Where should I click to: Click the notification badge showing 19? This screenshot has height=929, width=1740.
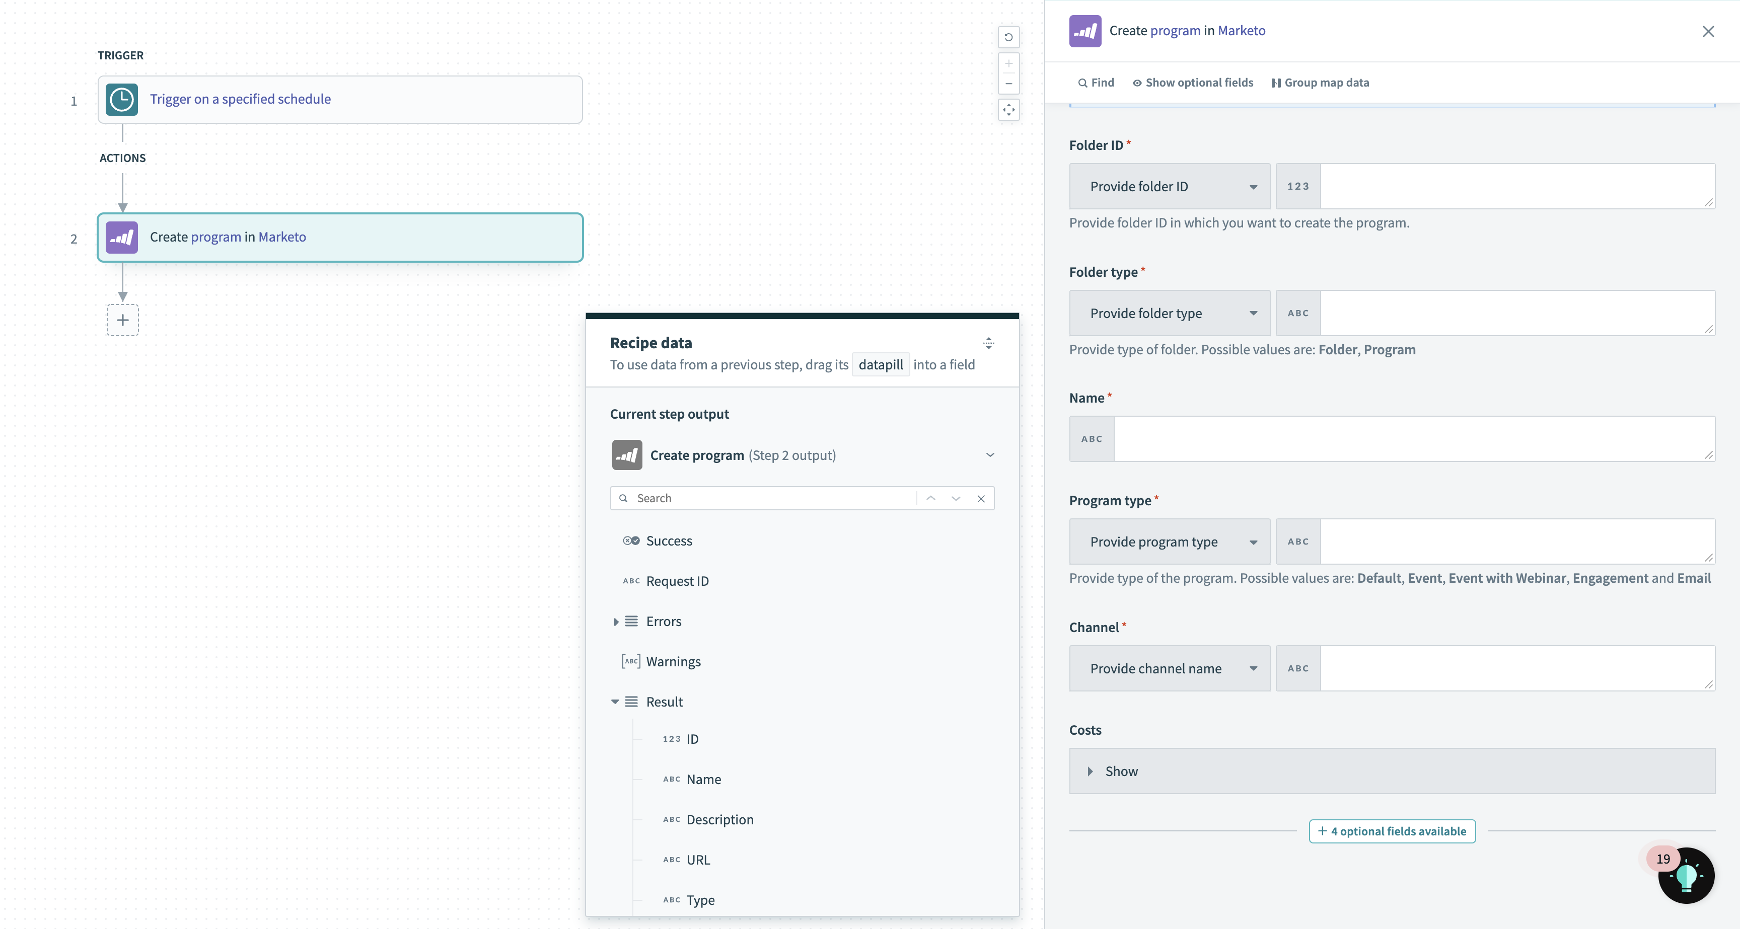[1663, 859]
